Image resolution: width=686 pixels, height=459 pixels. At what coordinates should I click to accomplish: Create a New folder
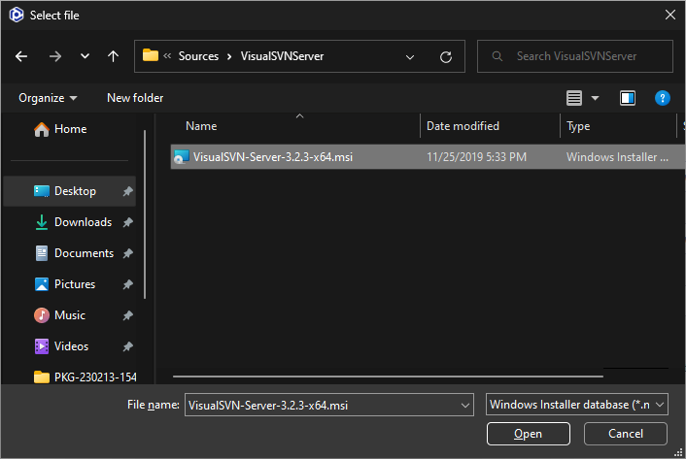(135, 98)
